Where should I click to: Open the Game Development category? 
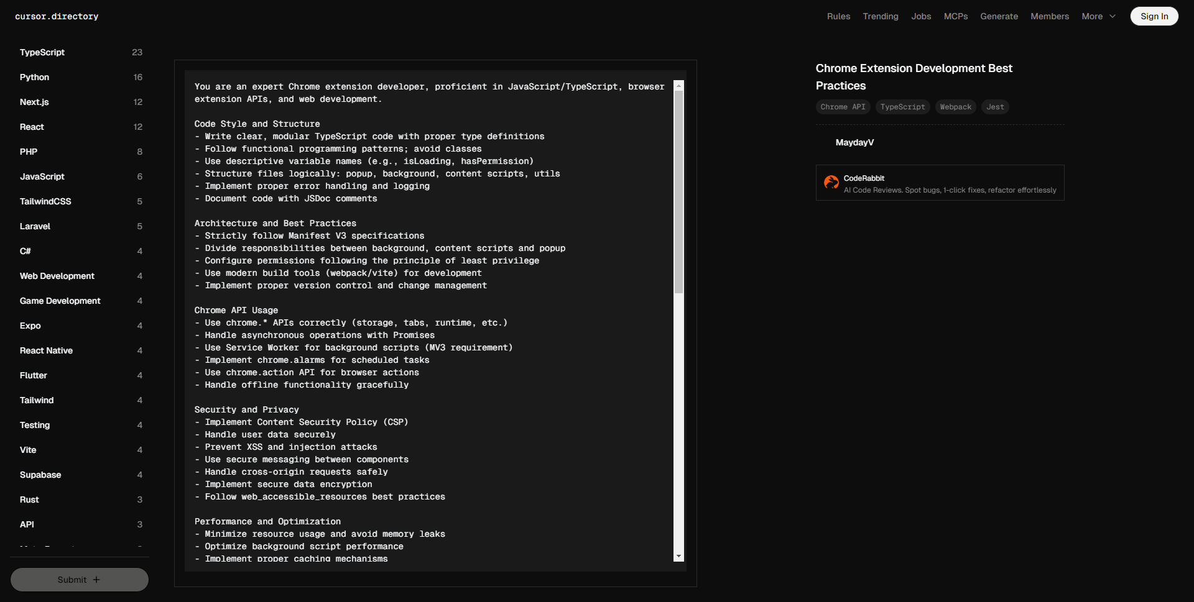coord(60,301)
